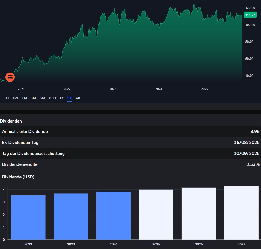261x249 pixels.
Task: Click the 2023 dividend bar
Action: (71, 216)
